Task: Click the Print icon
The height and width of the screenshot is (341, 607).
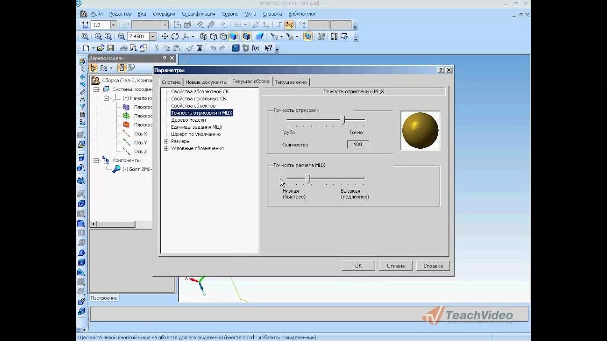Action: 123,48
